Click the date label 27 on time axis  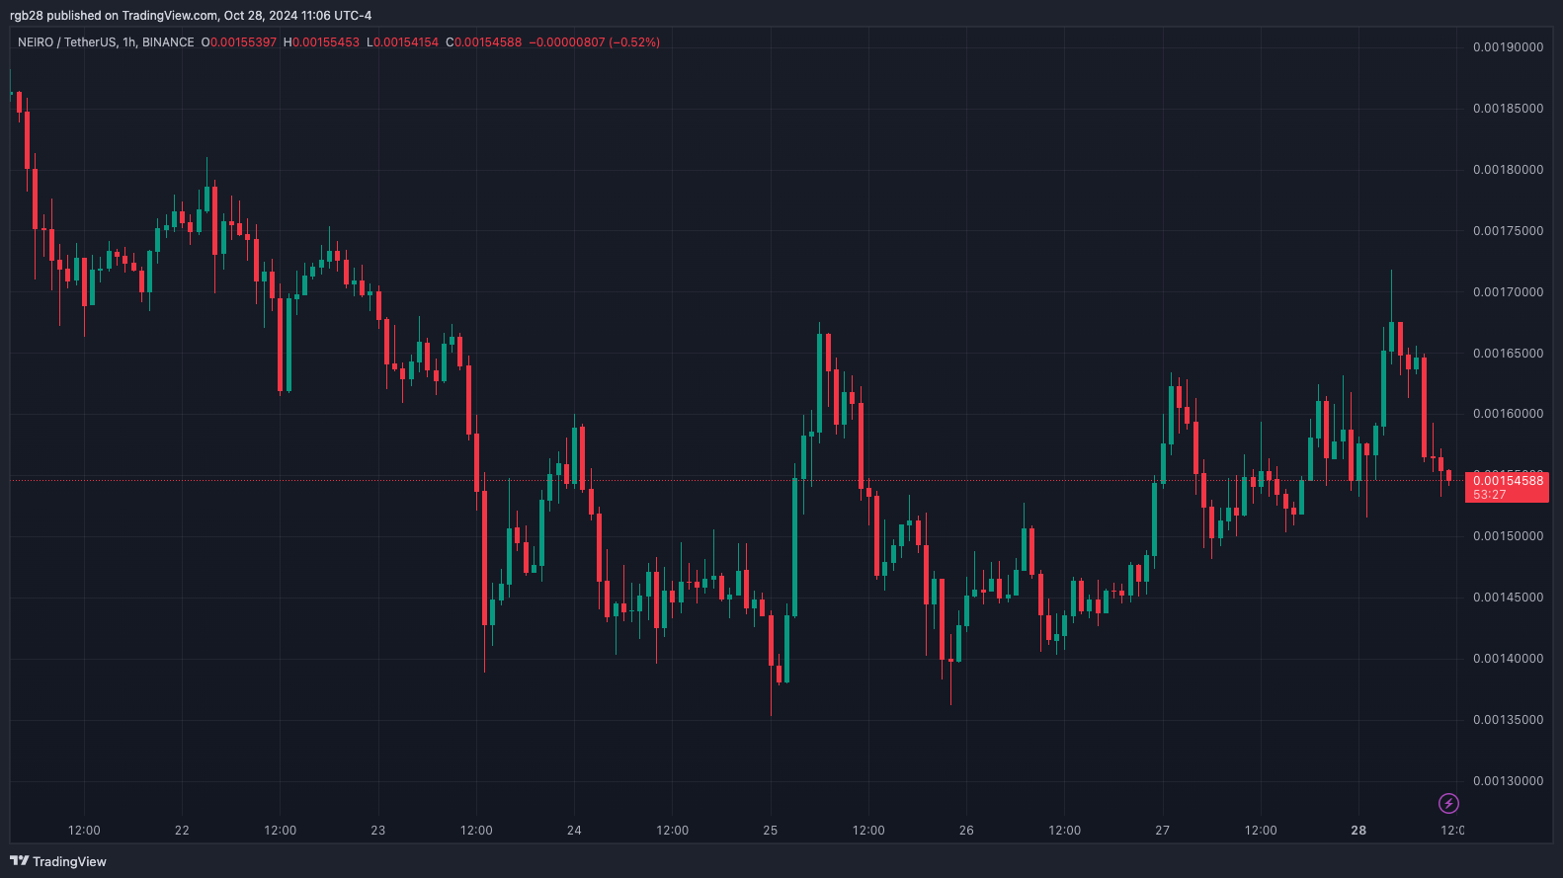coord(1163,831)
